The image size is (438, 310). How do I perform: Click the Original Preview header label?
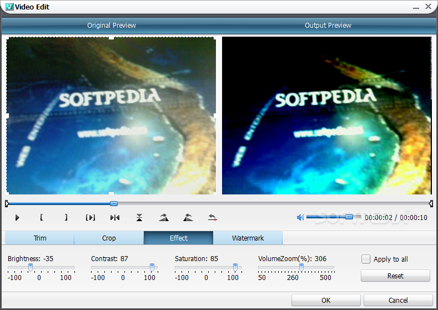112,26
